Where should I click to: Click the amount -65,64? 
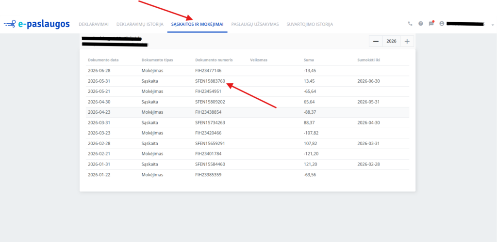pos(310,91)
